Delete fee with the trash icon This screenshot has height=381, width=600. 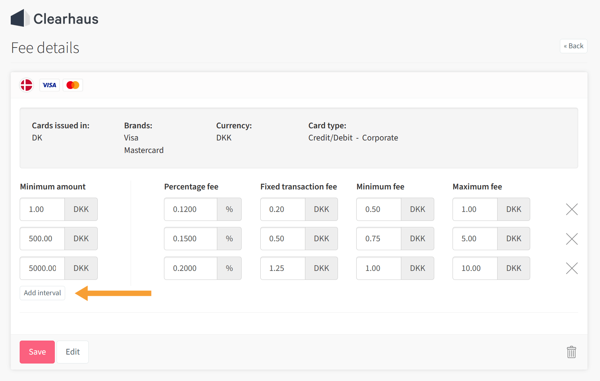click(571, 352)
